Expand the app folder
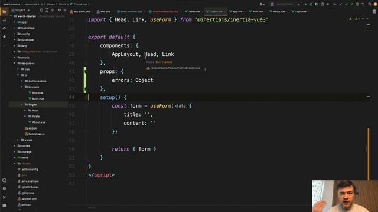Viewport: 378px width, 212px height. click(x=14, y=22)
